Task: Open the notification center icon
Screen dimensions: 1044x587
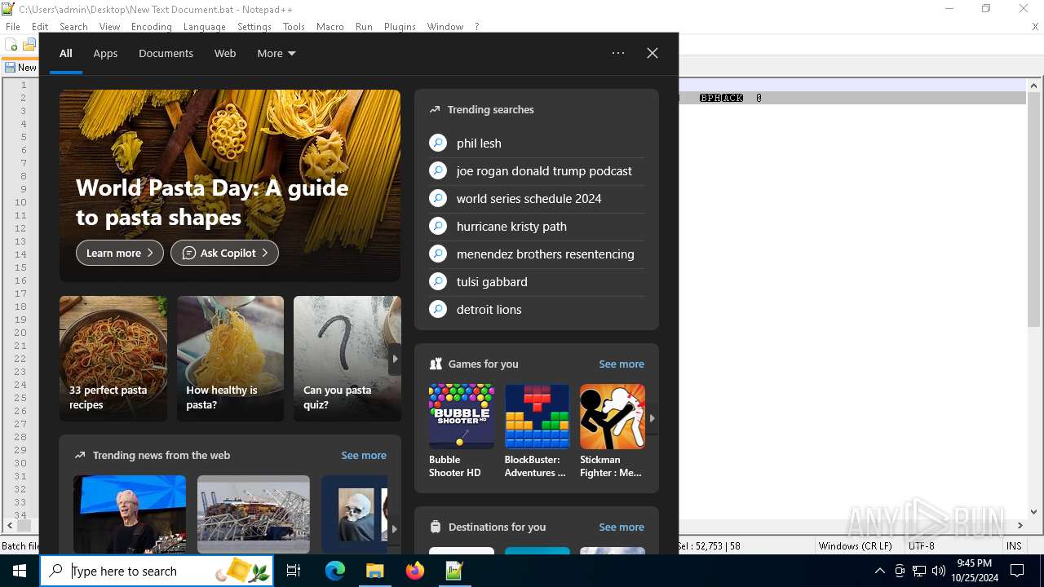Action: tap(1017, 571)
